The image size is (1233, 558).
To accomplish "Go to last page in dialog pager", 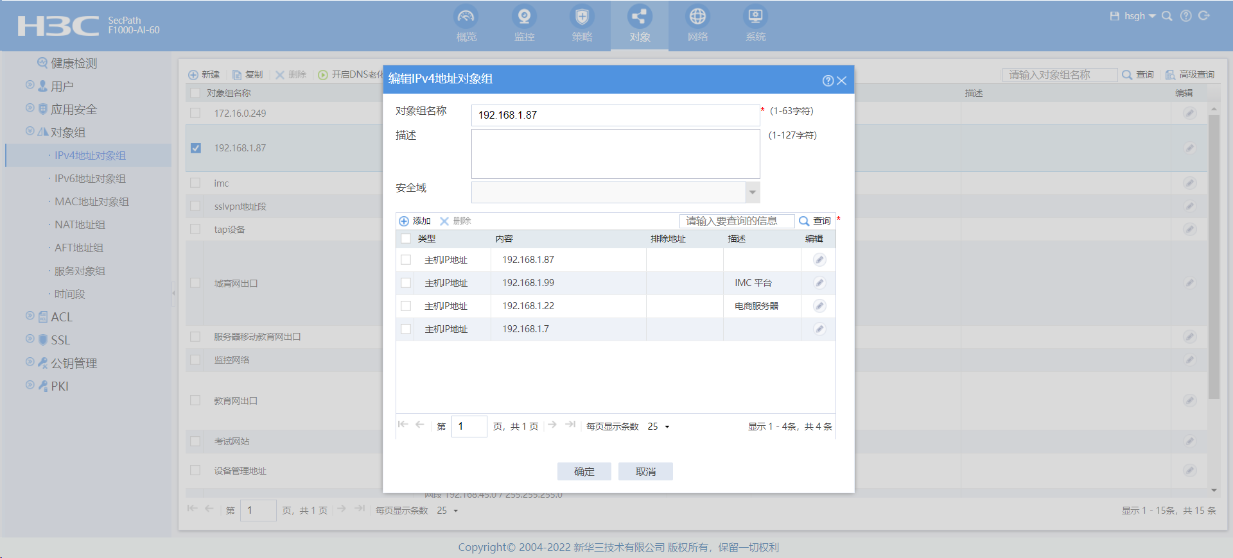I will click(570, 425).
